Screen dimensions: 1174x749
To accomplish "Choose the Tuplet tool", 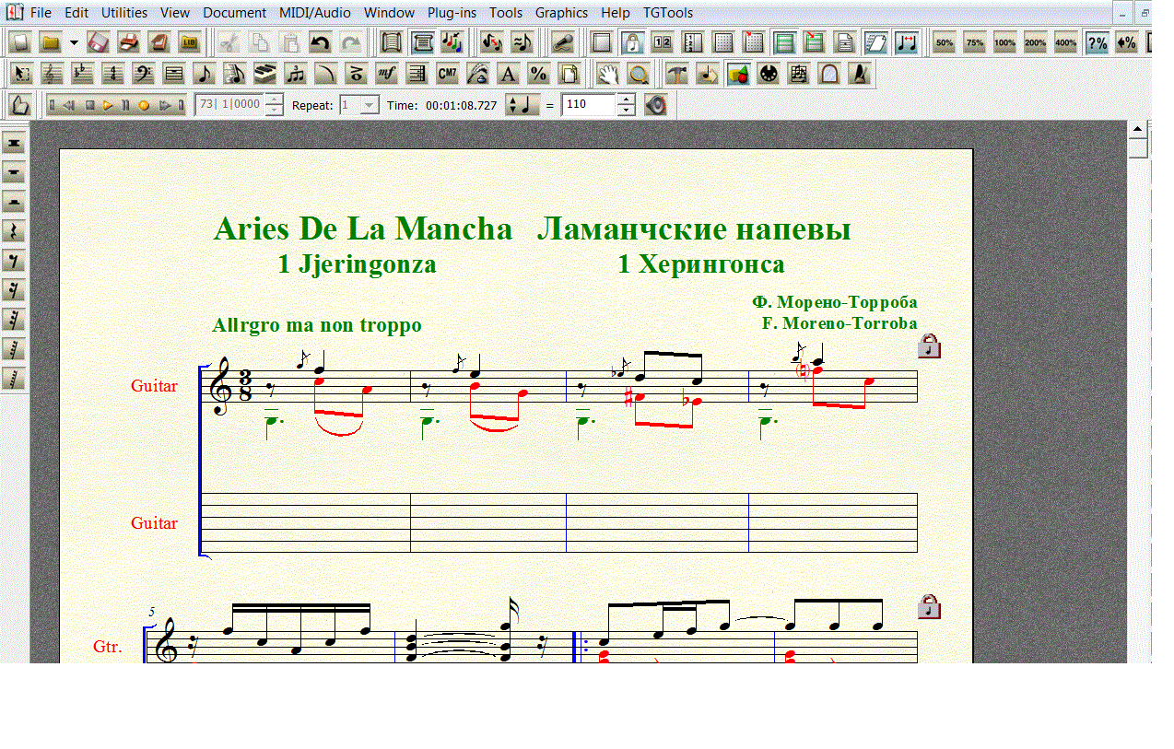I will point(296,74).
